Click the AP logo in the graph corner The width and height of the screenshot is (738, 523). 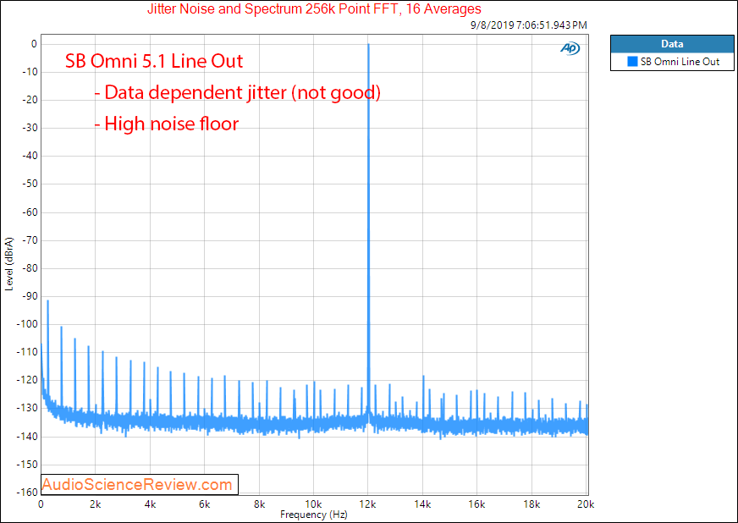point(570,48)
